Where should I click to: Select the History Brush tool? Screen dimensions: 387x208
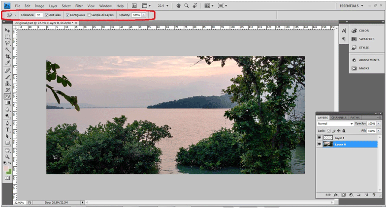(7, 89)
